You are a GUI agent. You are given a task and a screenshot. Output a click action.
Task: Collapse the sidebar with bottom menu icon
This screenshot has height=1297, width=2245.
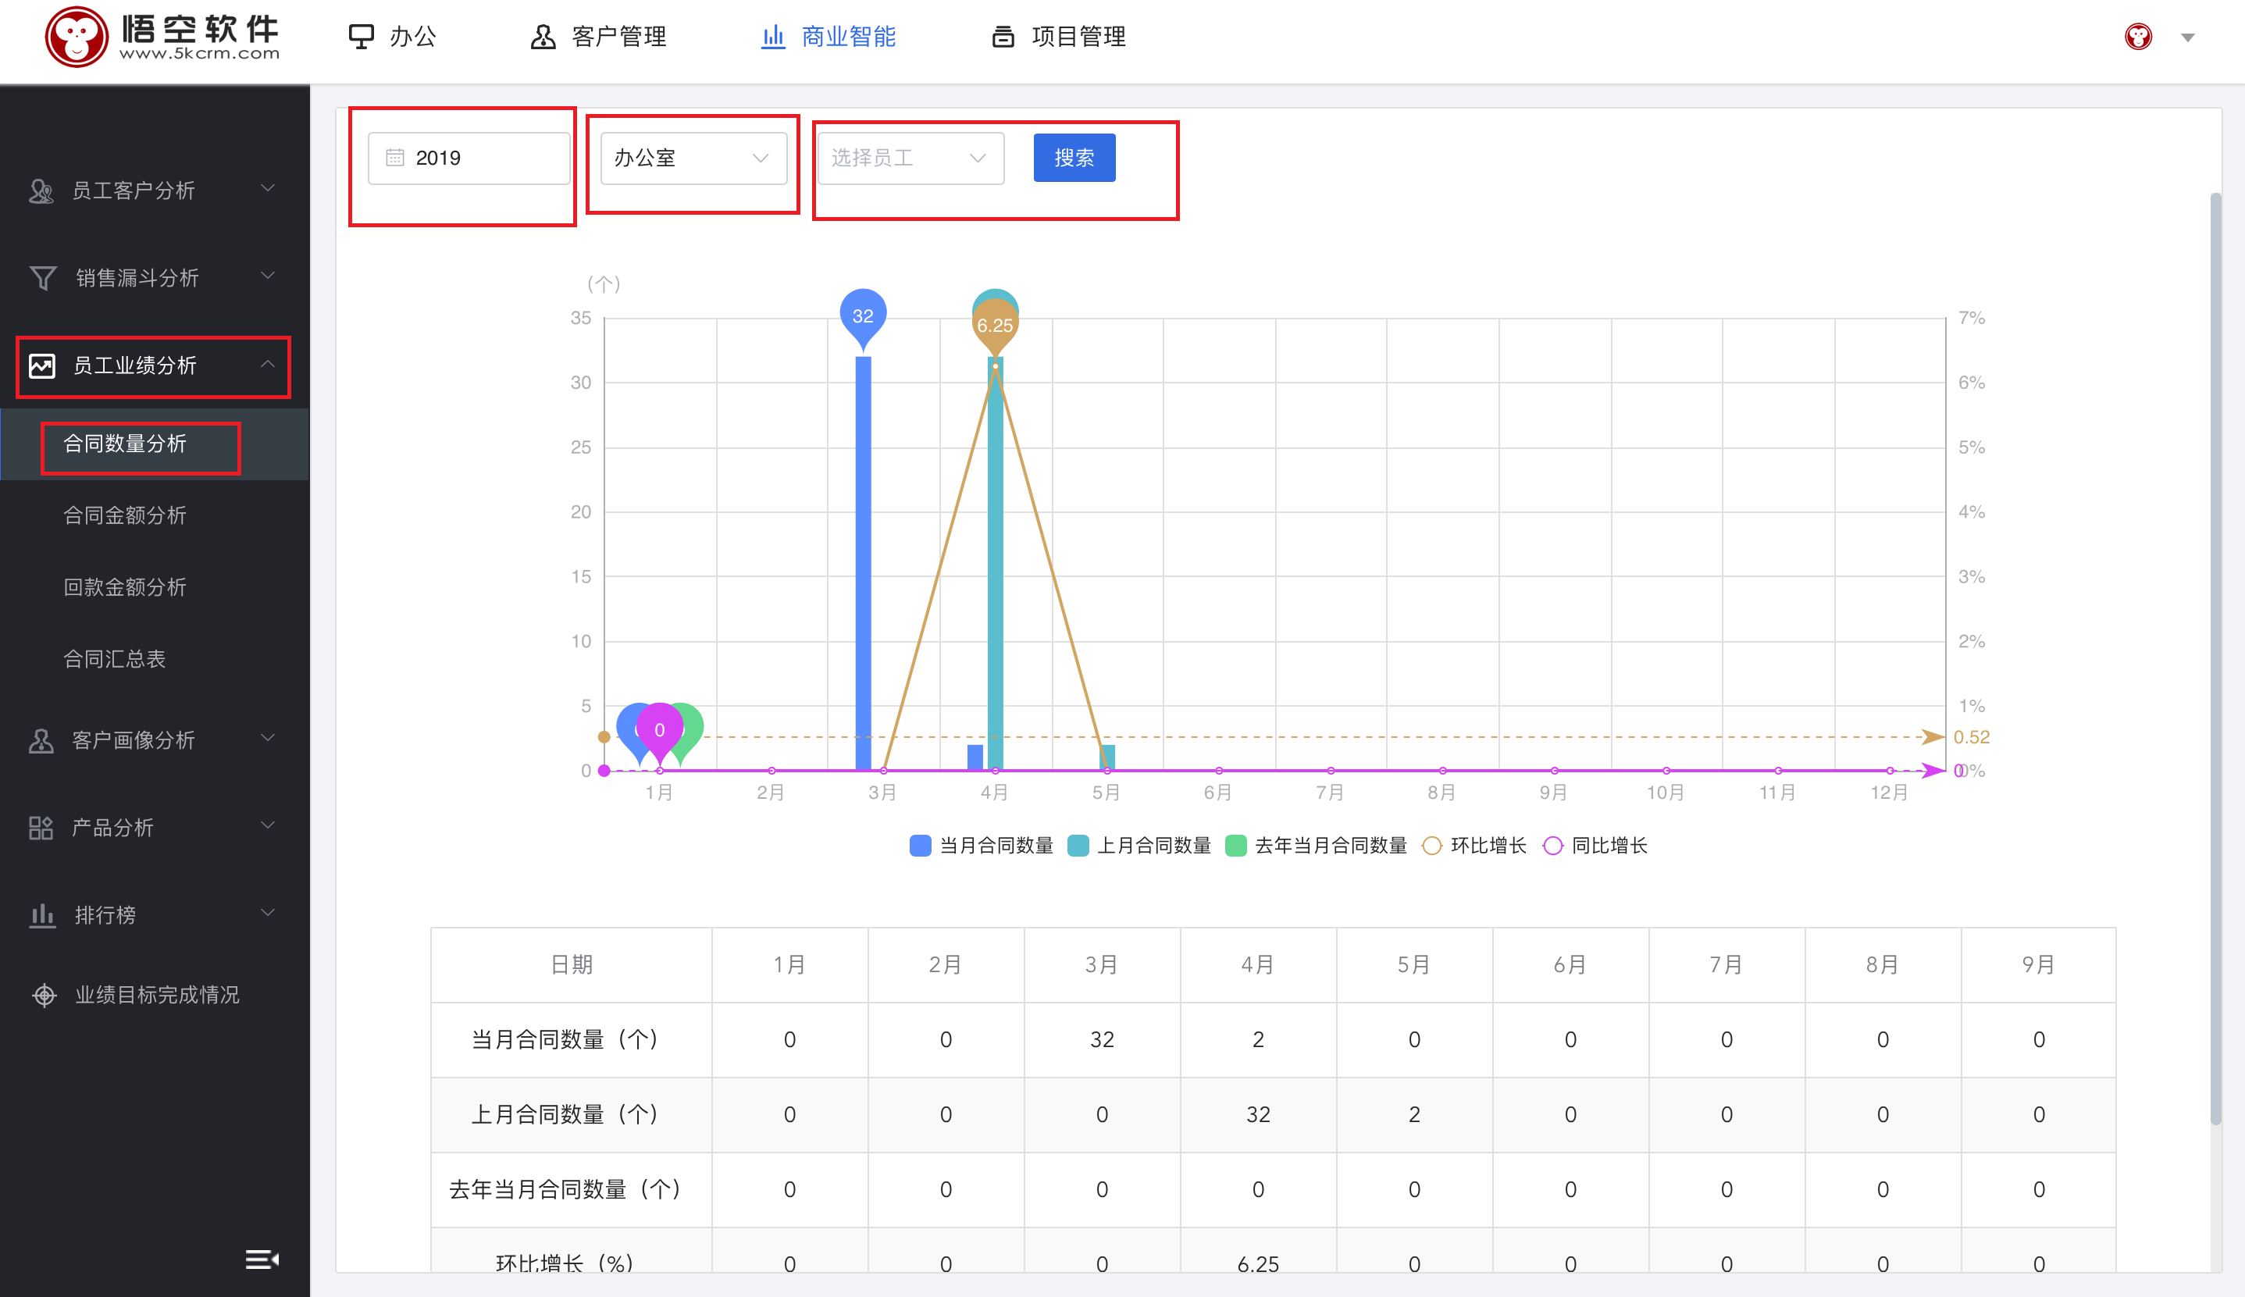click(x=262, y=1259)
